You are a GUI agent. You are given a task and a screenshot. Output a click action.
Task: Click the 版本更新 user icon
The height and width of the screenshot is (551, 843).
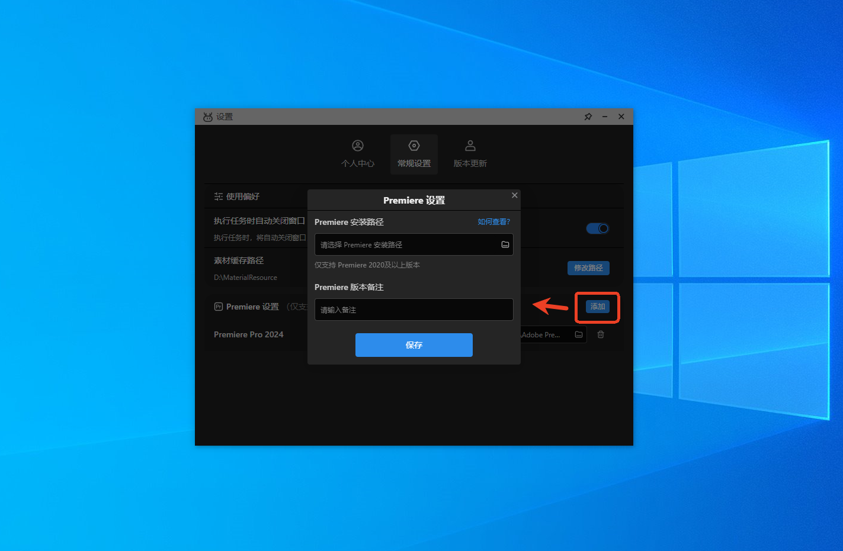pyautogui.click(x=470, y=146)
